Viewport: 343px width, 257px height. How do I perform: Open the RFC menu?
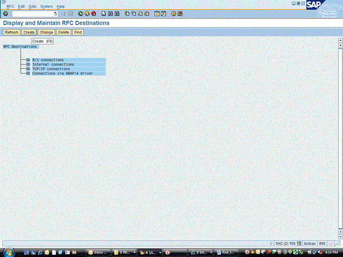pos(10,6)
